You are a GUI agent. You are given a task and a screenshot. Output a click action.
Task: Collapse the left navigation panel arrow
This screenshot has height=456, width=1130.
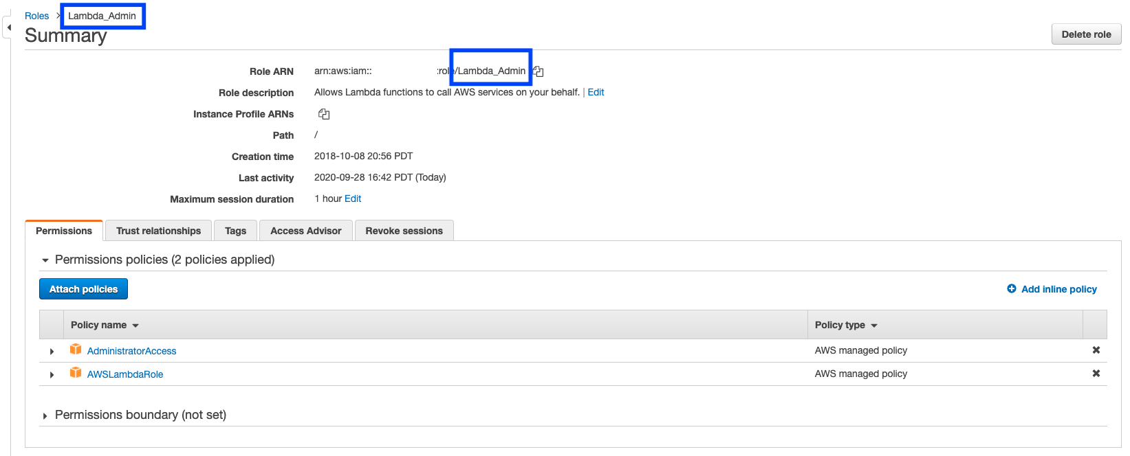[x=9, y=27]
